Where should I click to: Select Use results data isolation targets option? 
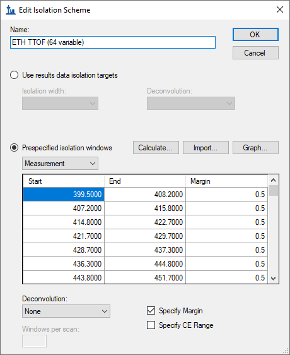(14, 75)
